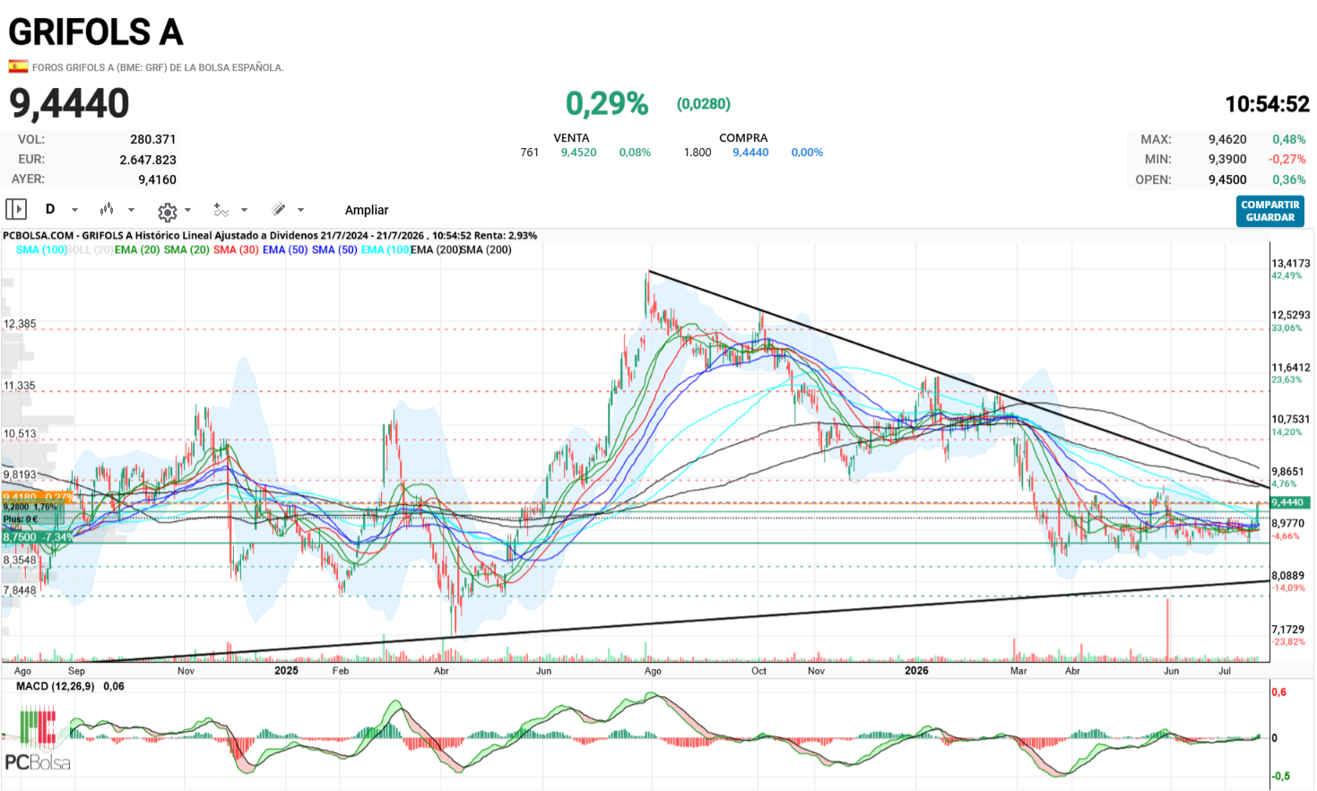Click the 7,8448 level label on the left

[20, 590]
